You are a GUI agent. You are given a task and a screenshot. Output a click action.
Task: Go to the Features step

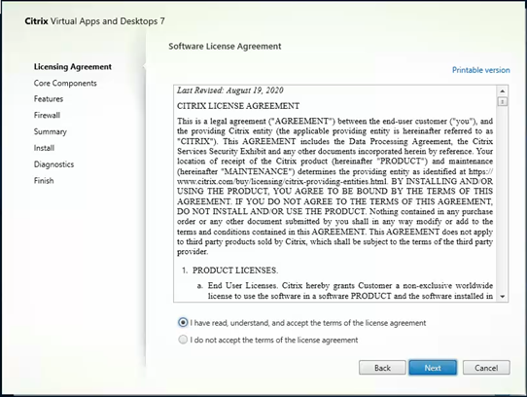click(x=49, y=99)
